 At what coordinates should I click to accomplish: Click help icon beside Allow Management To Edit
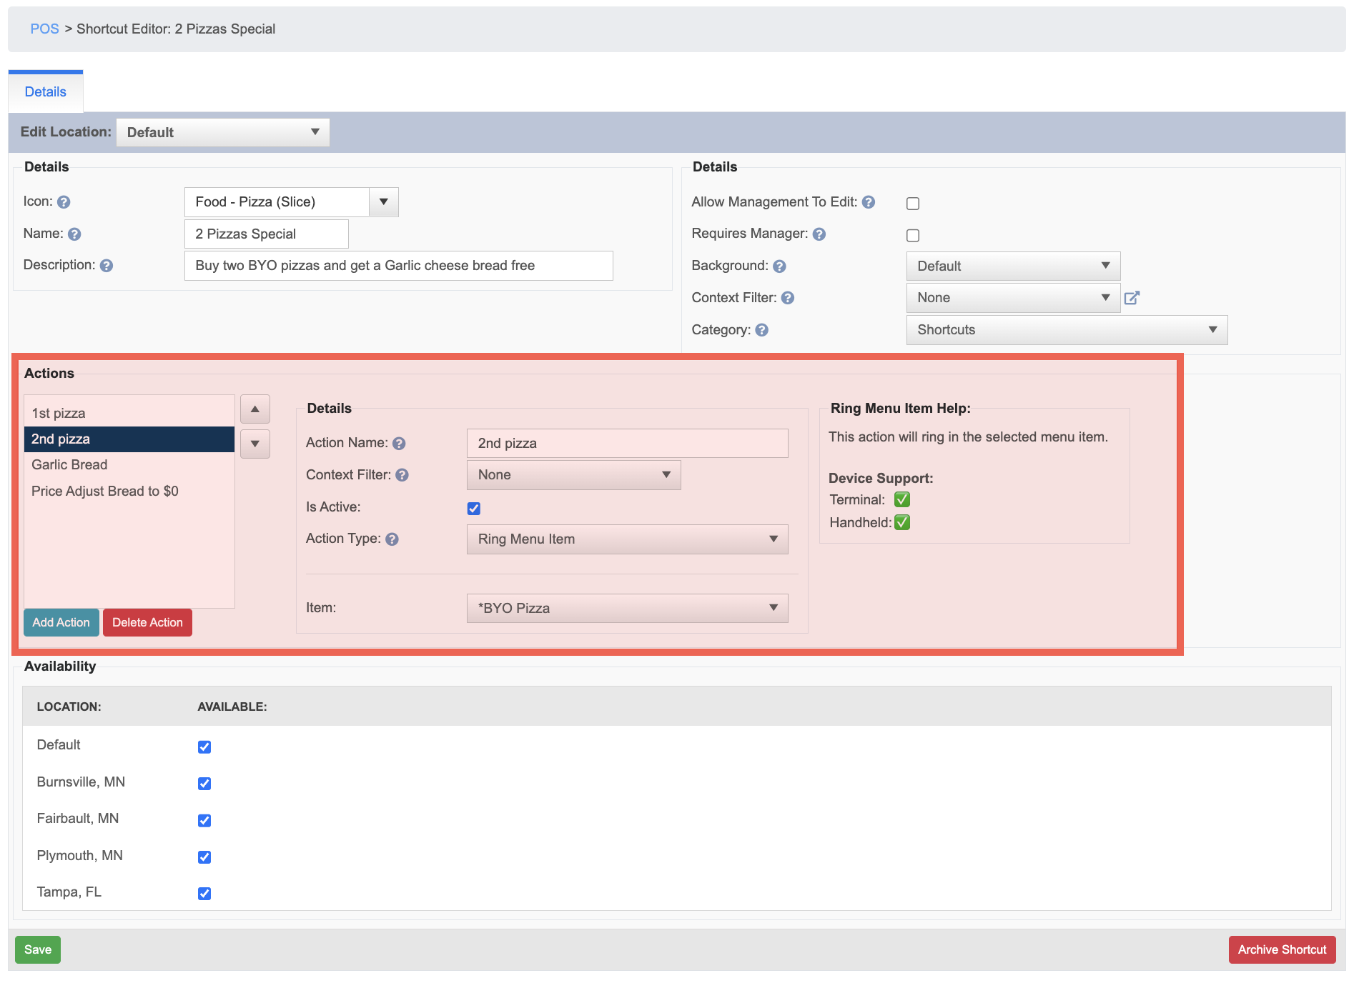(869, 202)
